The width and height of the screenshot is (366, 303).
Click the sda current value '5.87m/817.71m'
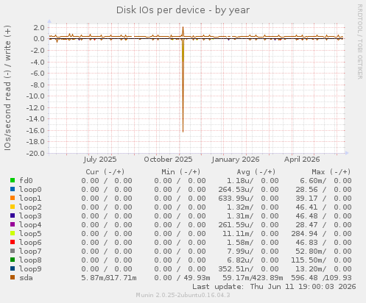click(109, 278)
